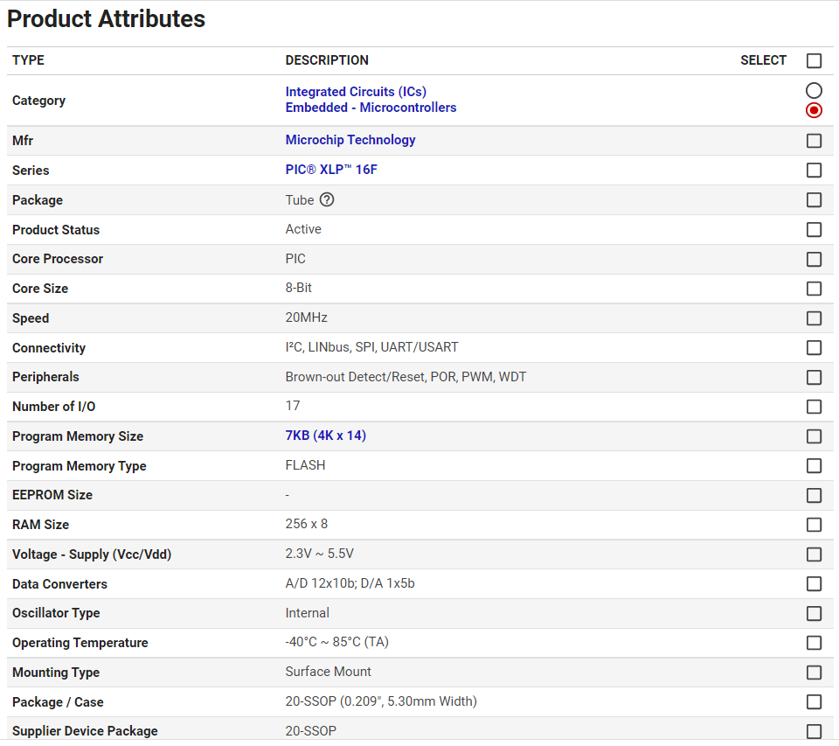839x746 pixels.
Task: Select the Embedded - Microcontrollers radio button
Action: click(814, 110)
